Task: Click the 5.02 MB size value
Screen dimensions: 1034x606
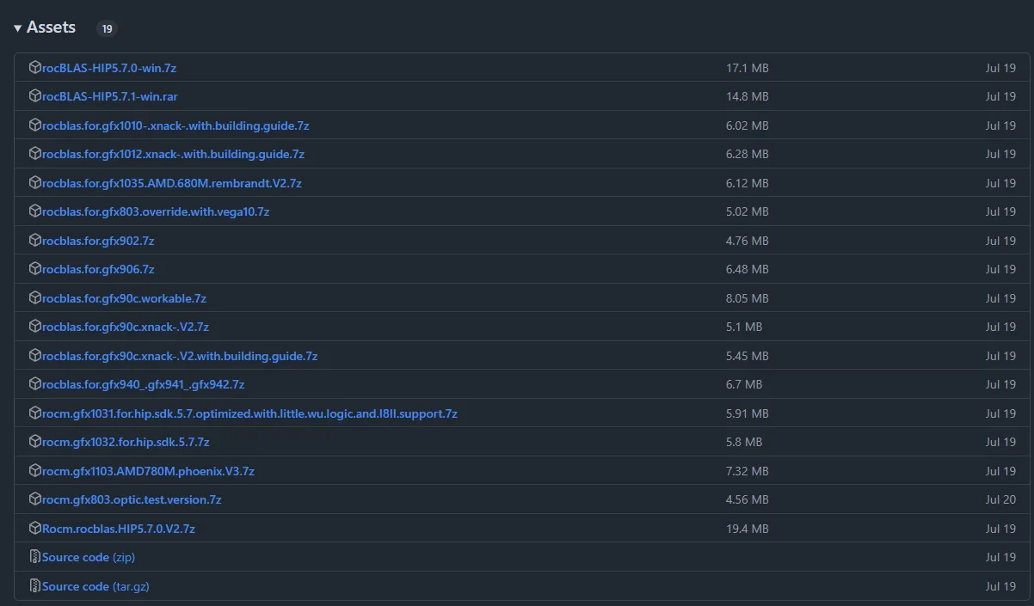Action: tap(748, 211)
